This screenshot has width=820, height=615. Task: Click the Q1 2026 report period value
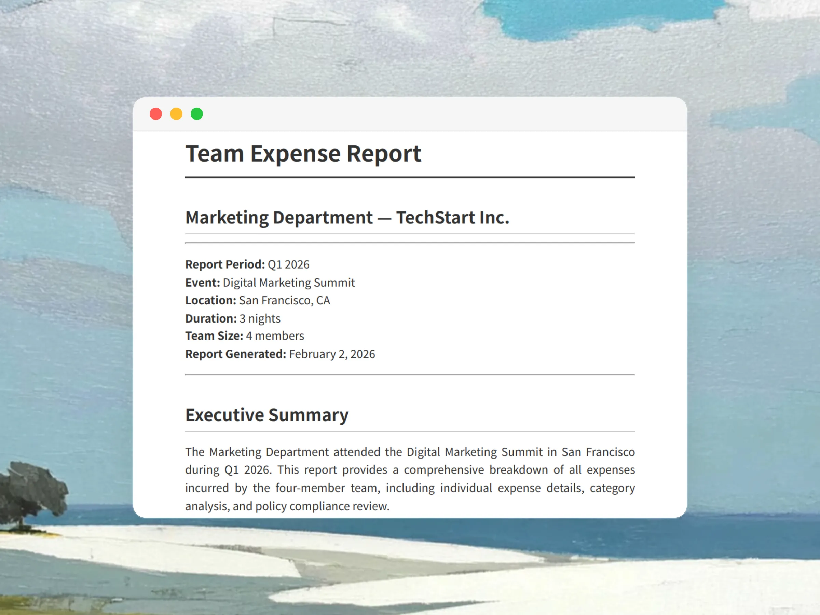point(288,265)
